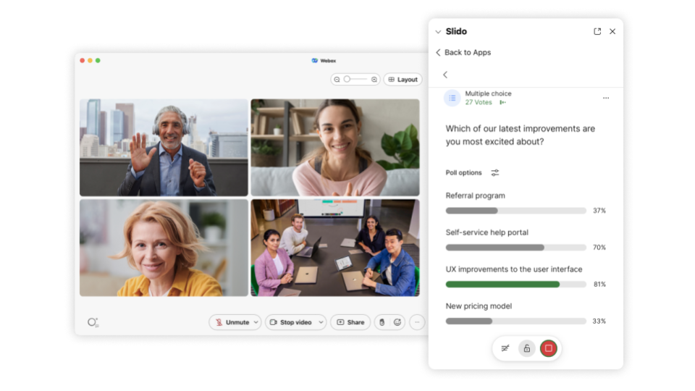Viewport: 695px width, 391px height.
Task: Click the Poll options label
Action: 463,173
